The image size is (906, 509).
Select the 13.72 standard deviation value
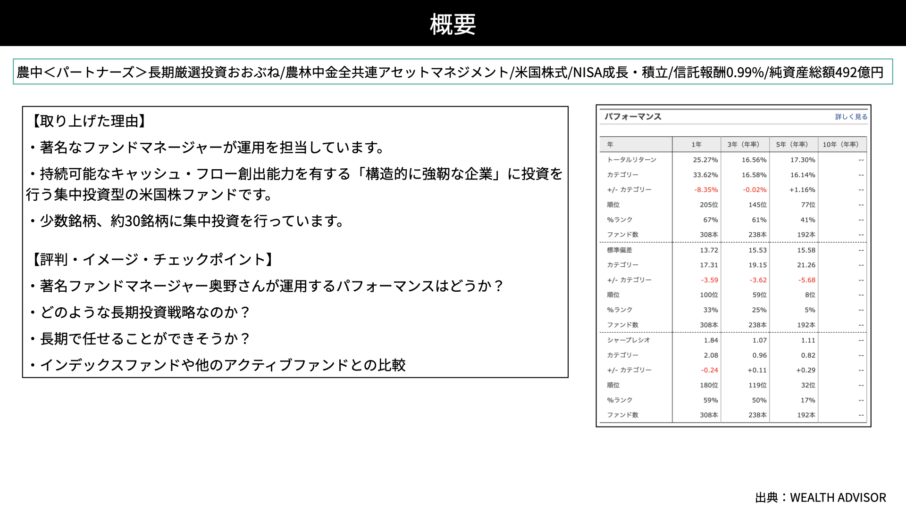coord(709,250)
